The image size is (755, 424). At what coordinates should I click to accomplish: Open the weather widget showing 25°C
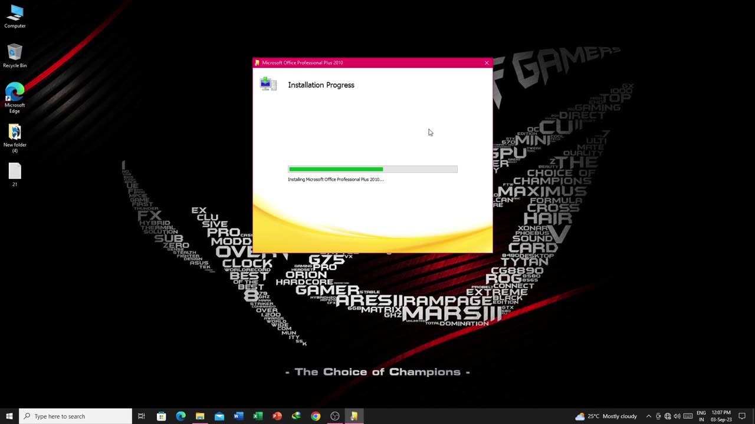[x=606, y=416]
